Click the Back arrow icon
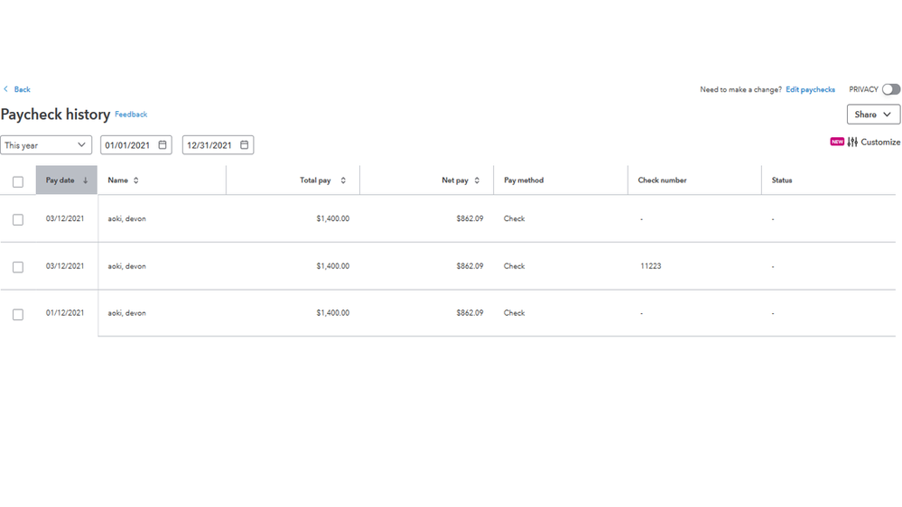The width and height of the screenshot is (902, 507). (6, 89)
